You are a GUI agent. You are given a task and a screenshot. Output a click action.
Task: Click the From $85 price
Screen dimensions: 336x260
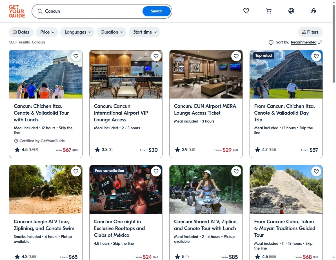pyautogui.click(x=229, y=257)
